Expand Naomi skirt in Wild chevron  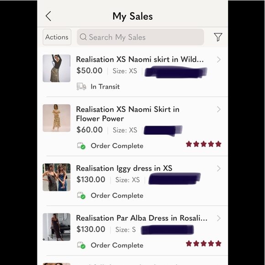tap(219, 59)
